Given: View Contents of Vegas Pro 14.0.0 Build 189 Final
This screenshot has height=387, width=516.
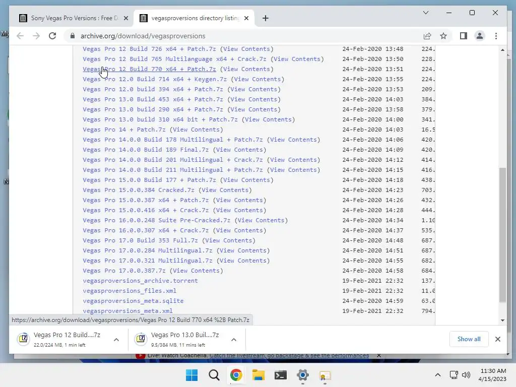Looking at the screenshot, I should pyautogui.click(x=239, y=150).
